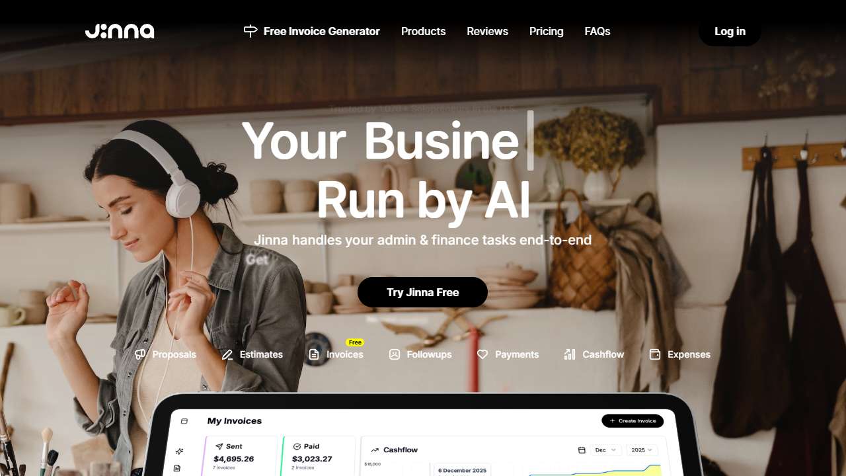Select the Estimates pencil icon
The width and height of the screenshot is (846, 476).
227,354
